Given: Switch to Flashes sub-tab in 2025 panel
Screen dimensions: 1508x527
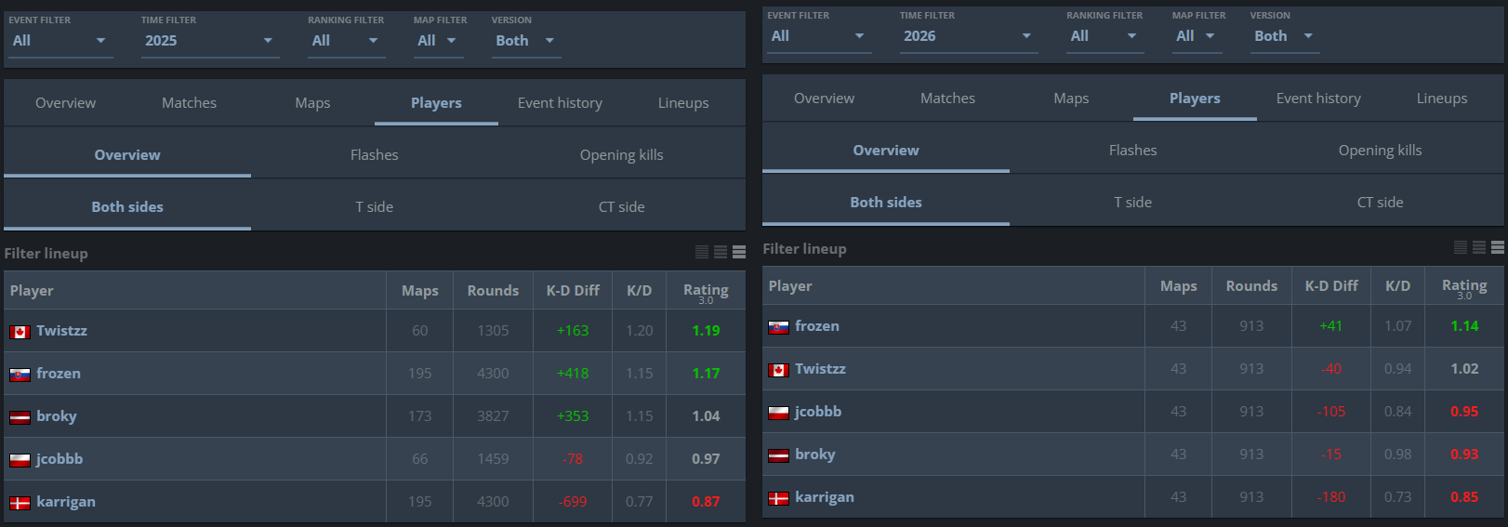Looking at the screenshot, I should [x=375, y=155].
